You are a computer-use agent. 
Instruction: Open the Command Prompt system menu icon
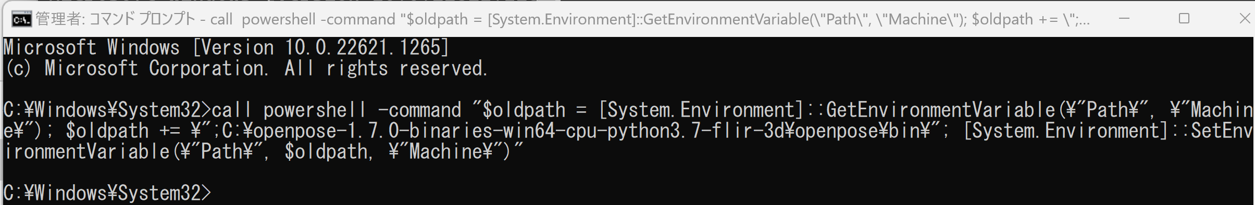click(x=21, y=19)
